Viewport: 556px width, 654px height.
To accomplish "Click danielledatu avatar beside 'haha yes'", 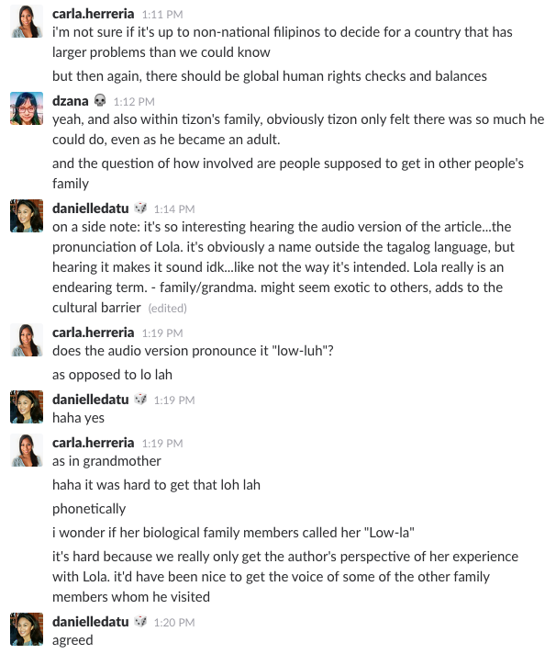I will (x=27, y=407).
